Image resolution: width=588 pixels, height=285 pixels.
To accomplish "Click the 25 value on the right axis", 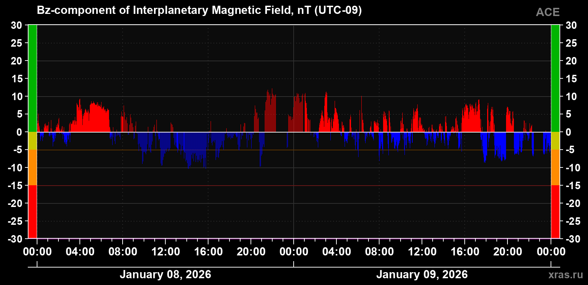I will point(571,43).
